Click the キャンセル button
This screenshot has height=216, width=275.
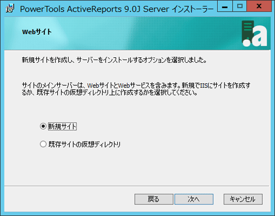pos(243,199)
